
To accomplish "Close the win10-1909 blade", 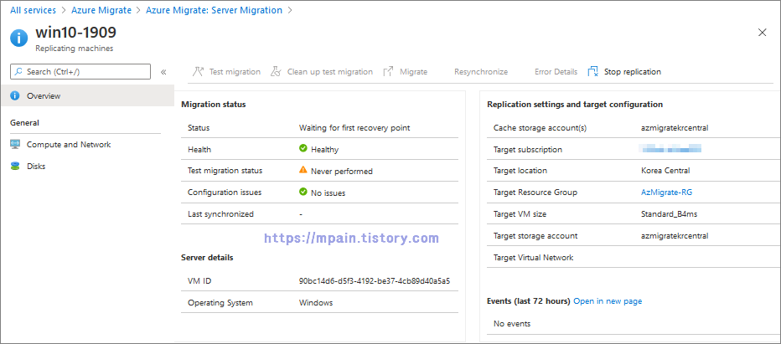I will coord(762,33).
